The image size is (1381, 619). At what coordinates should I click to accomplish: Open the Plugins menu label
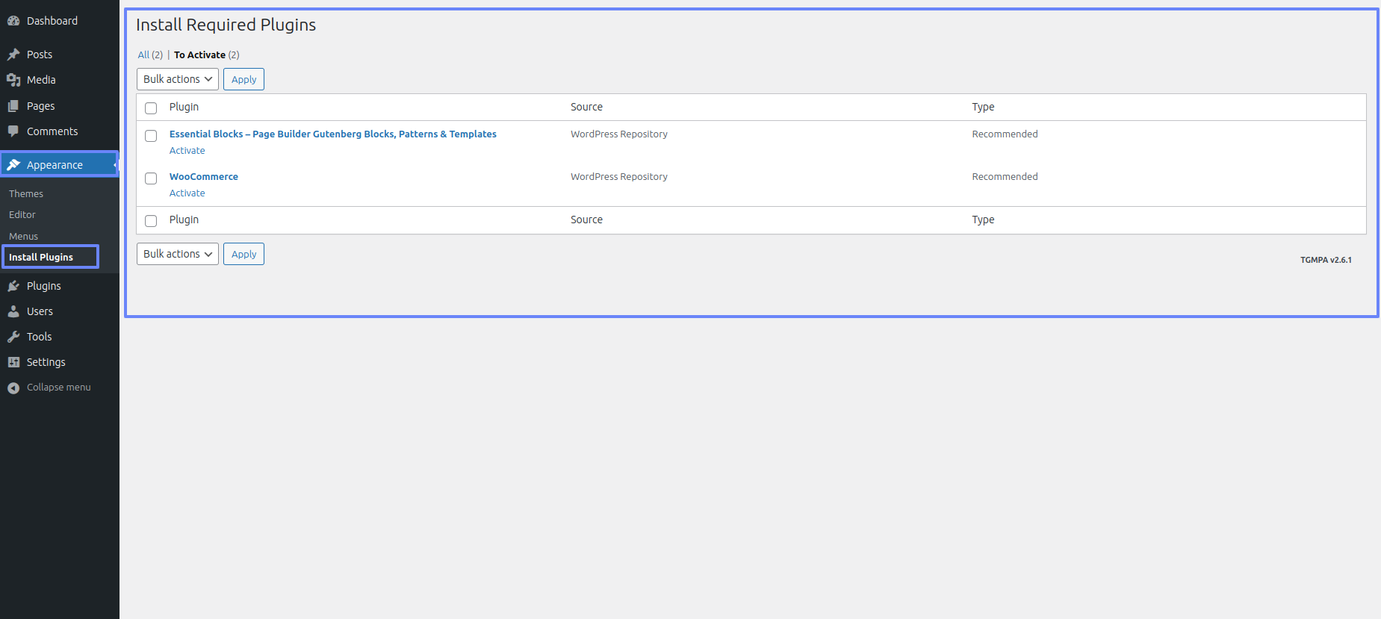44,286
